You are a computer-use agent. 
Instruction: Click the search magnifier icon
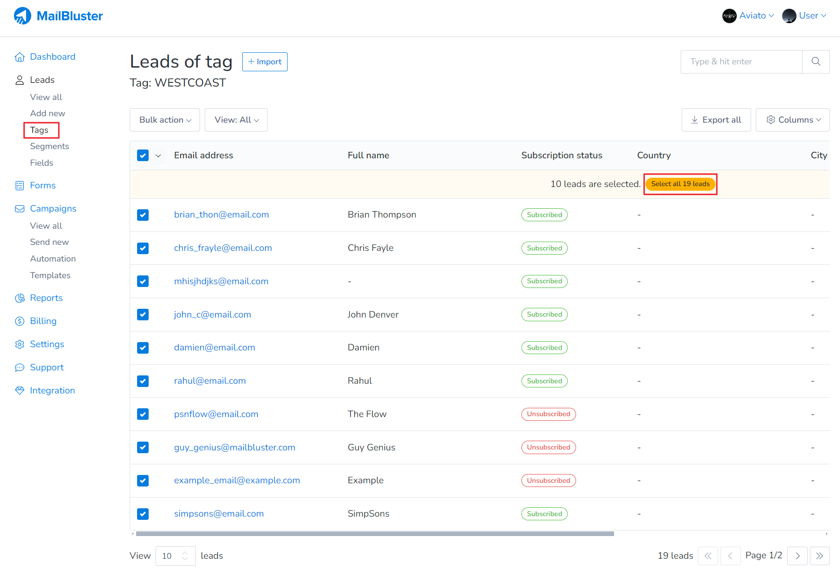[x=815, y=62]
